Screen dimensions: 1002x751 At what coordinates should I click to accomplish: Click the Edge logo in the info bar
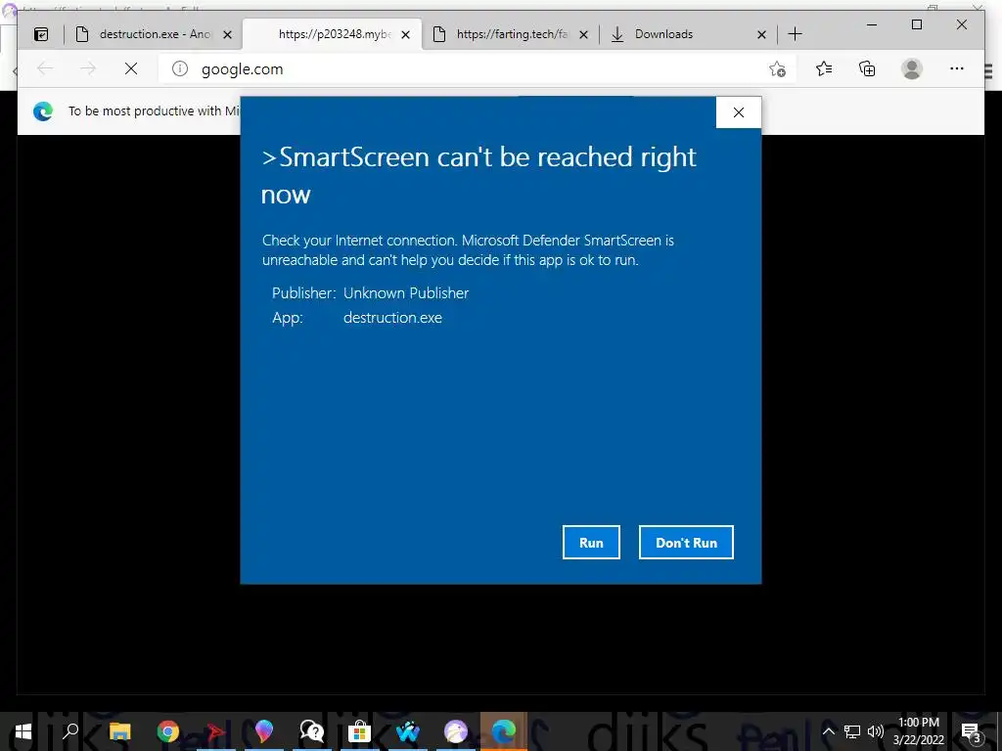(43, 111)
